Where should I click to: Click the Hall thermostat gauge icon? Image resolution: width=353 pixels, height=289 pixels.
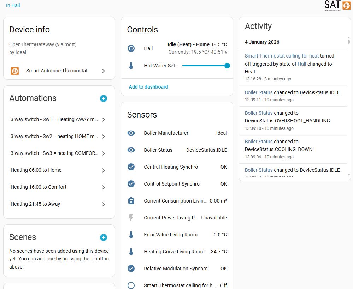point(131,48)
